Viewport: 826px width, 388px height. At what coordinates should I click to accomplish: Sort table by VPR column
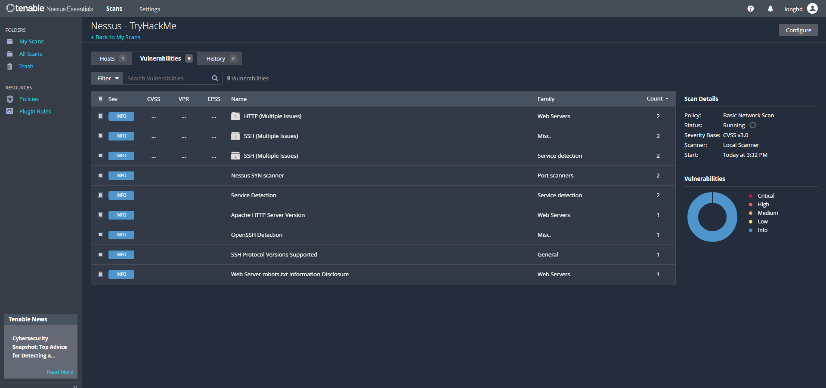click(x=184, y=99)
